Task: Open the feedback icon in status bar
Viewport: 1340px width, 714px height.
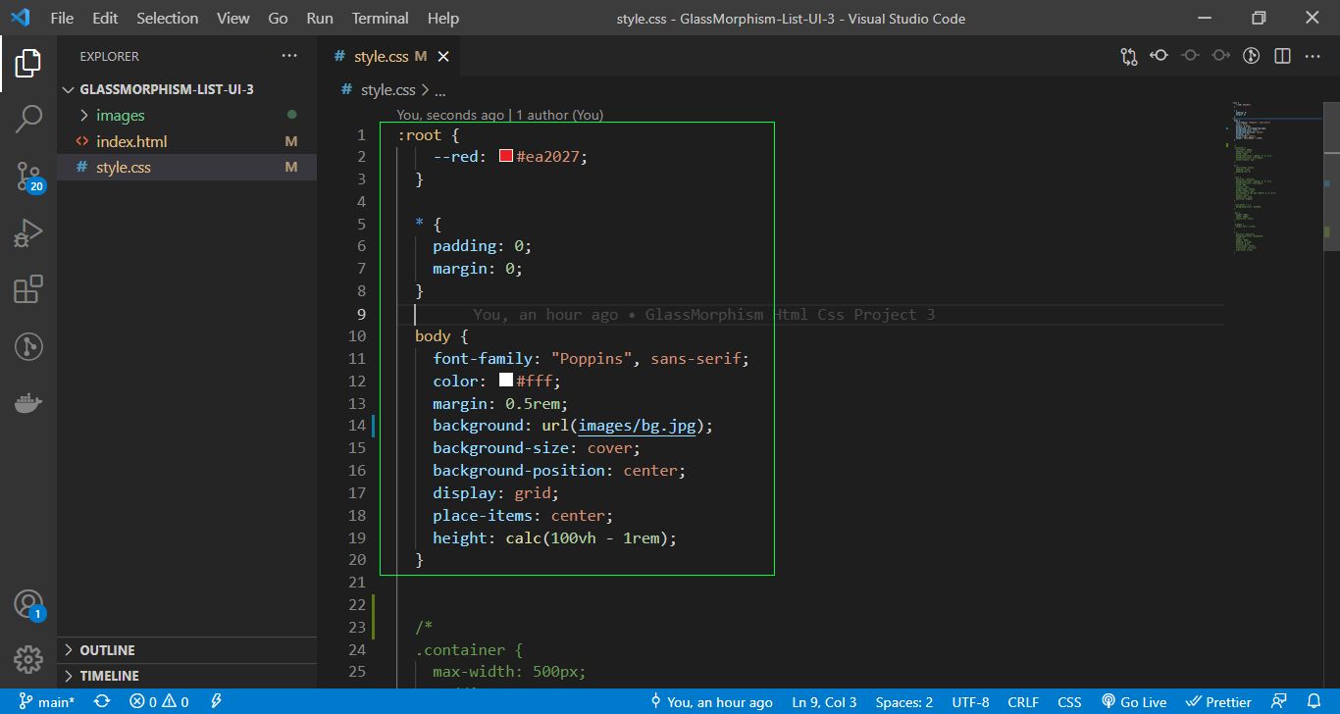Action: (x=1278, y=702)
